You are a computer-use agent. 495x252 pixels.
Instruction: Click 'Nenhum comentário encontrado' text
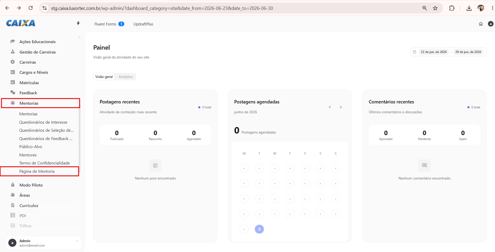click(x=424, y=178)
